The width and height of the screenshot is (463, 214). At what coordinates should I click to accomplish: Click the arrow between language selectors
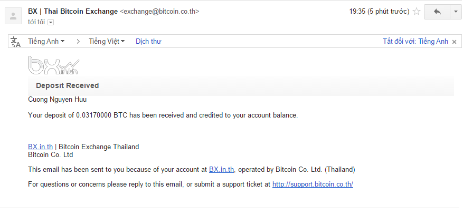[78, 41]
